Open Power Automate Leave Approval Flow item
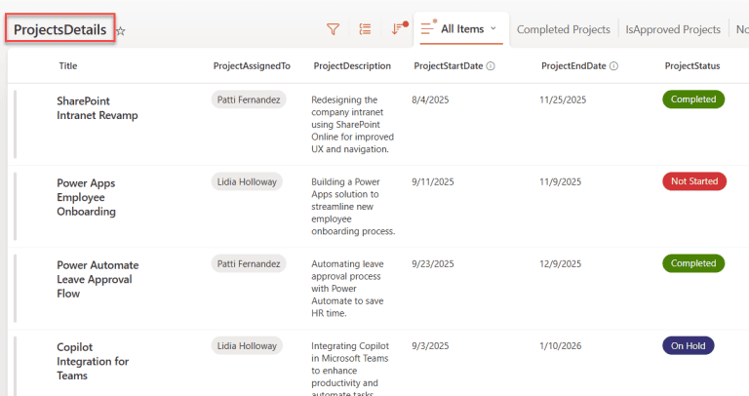 coord(98,279)
